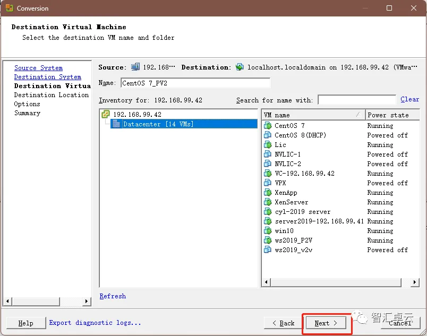
Task: Click Powered off state of VPX row
Action: pyautogui.click(x=388, y=183)
